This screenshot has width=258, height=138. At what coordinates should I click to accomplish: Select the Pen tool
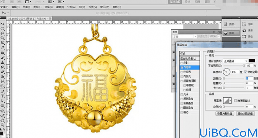pos(3,92)
